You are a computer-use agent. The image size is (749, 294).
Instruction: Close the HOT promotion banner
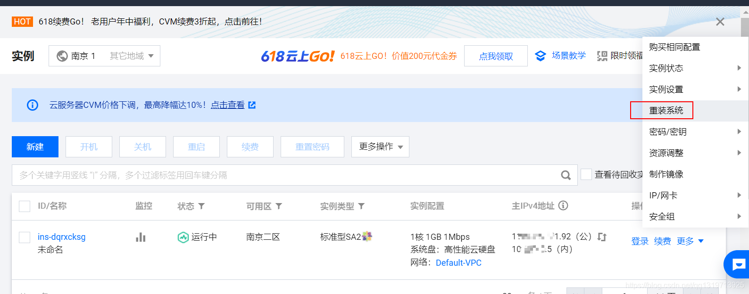pyautogui.click(x=720, y=22)
